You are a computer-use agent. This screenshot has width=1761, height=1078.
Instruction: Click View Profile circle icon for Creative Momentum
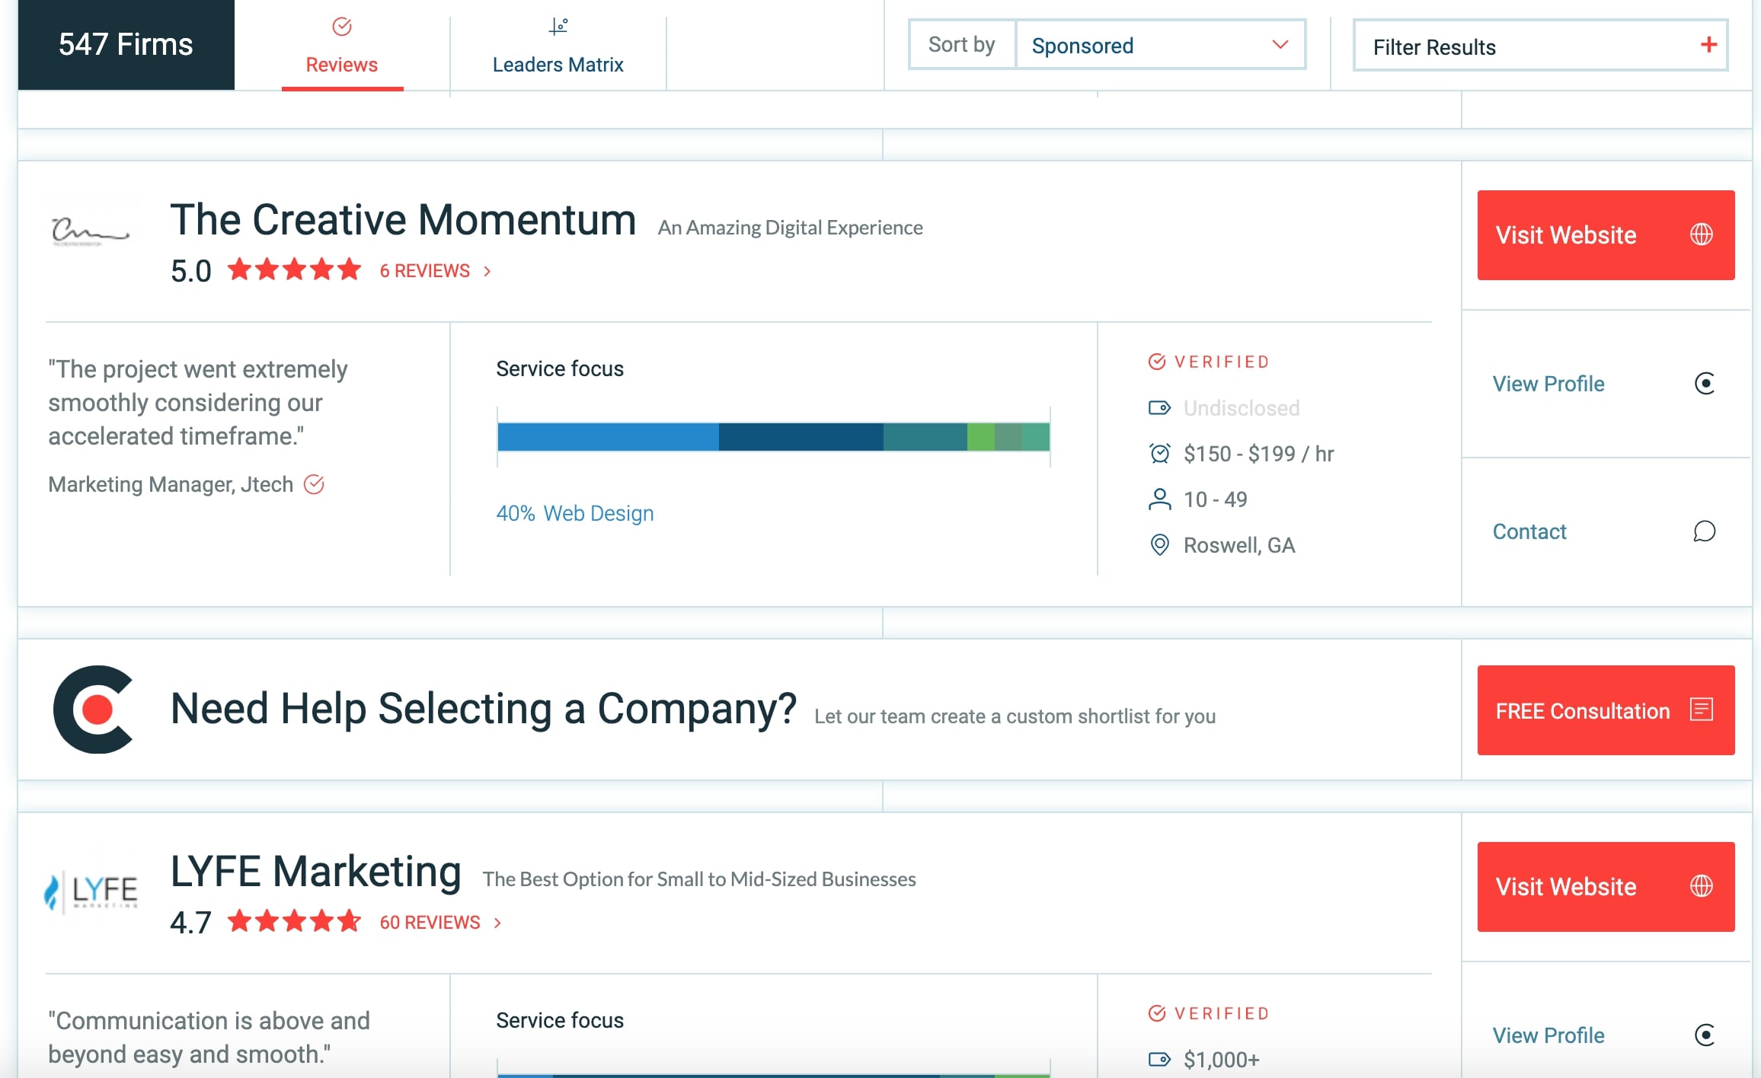(1705, 384)
